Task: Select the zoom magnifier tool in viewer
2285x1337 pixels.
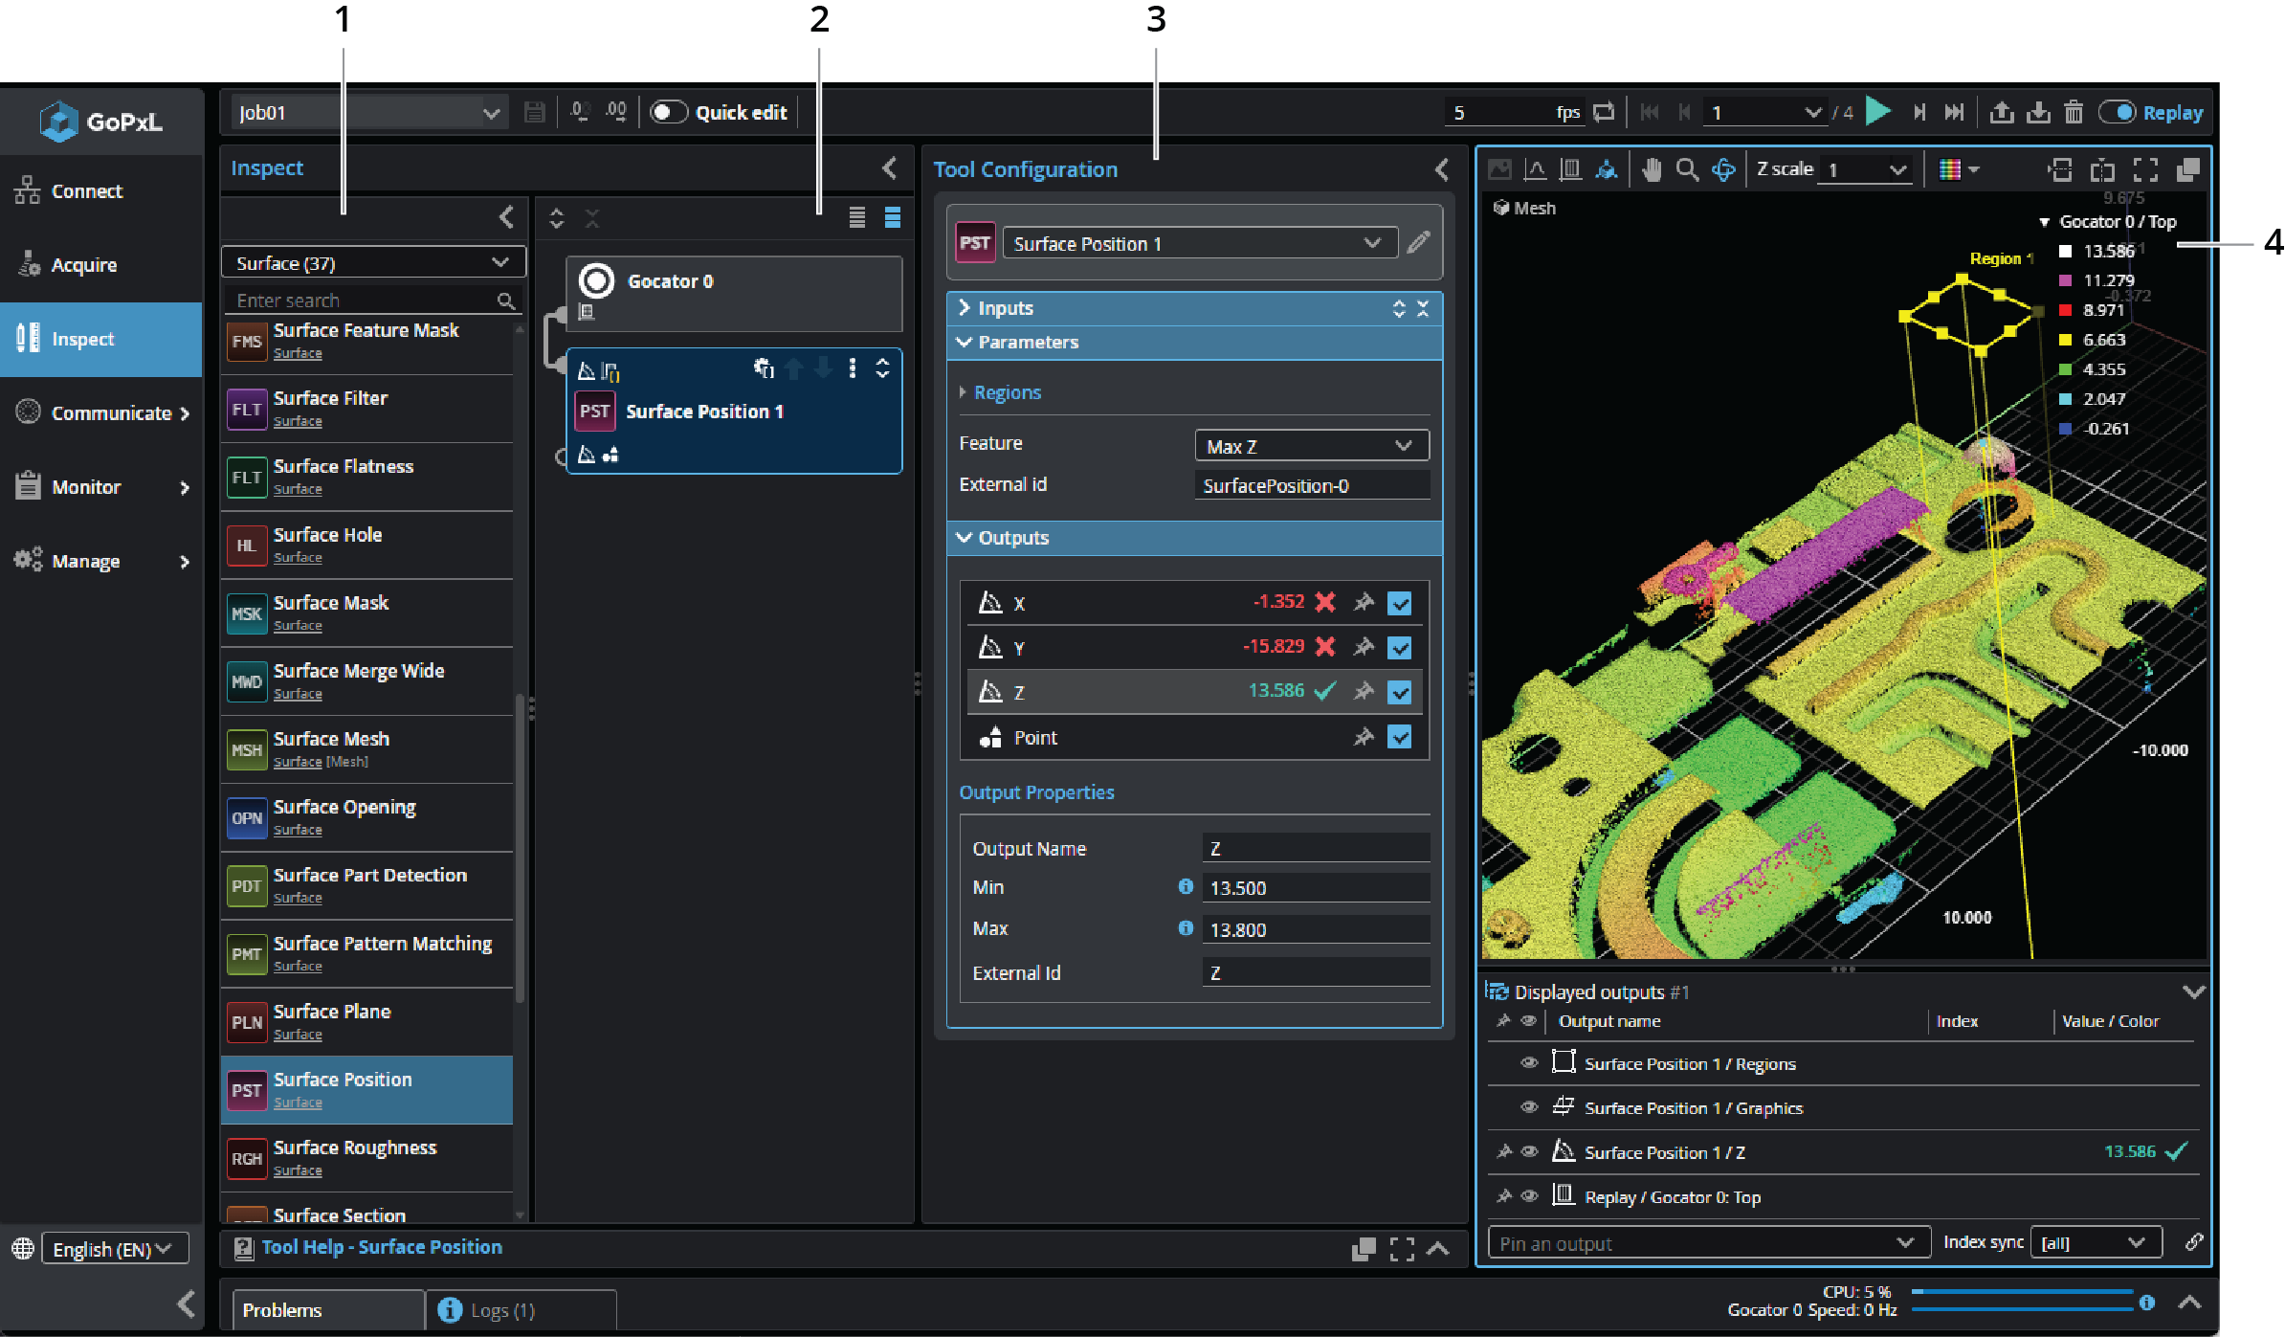Action: tap(1687, 169)
